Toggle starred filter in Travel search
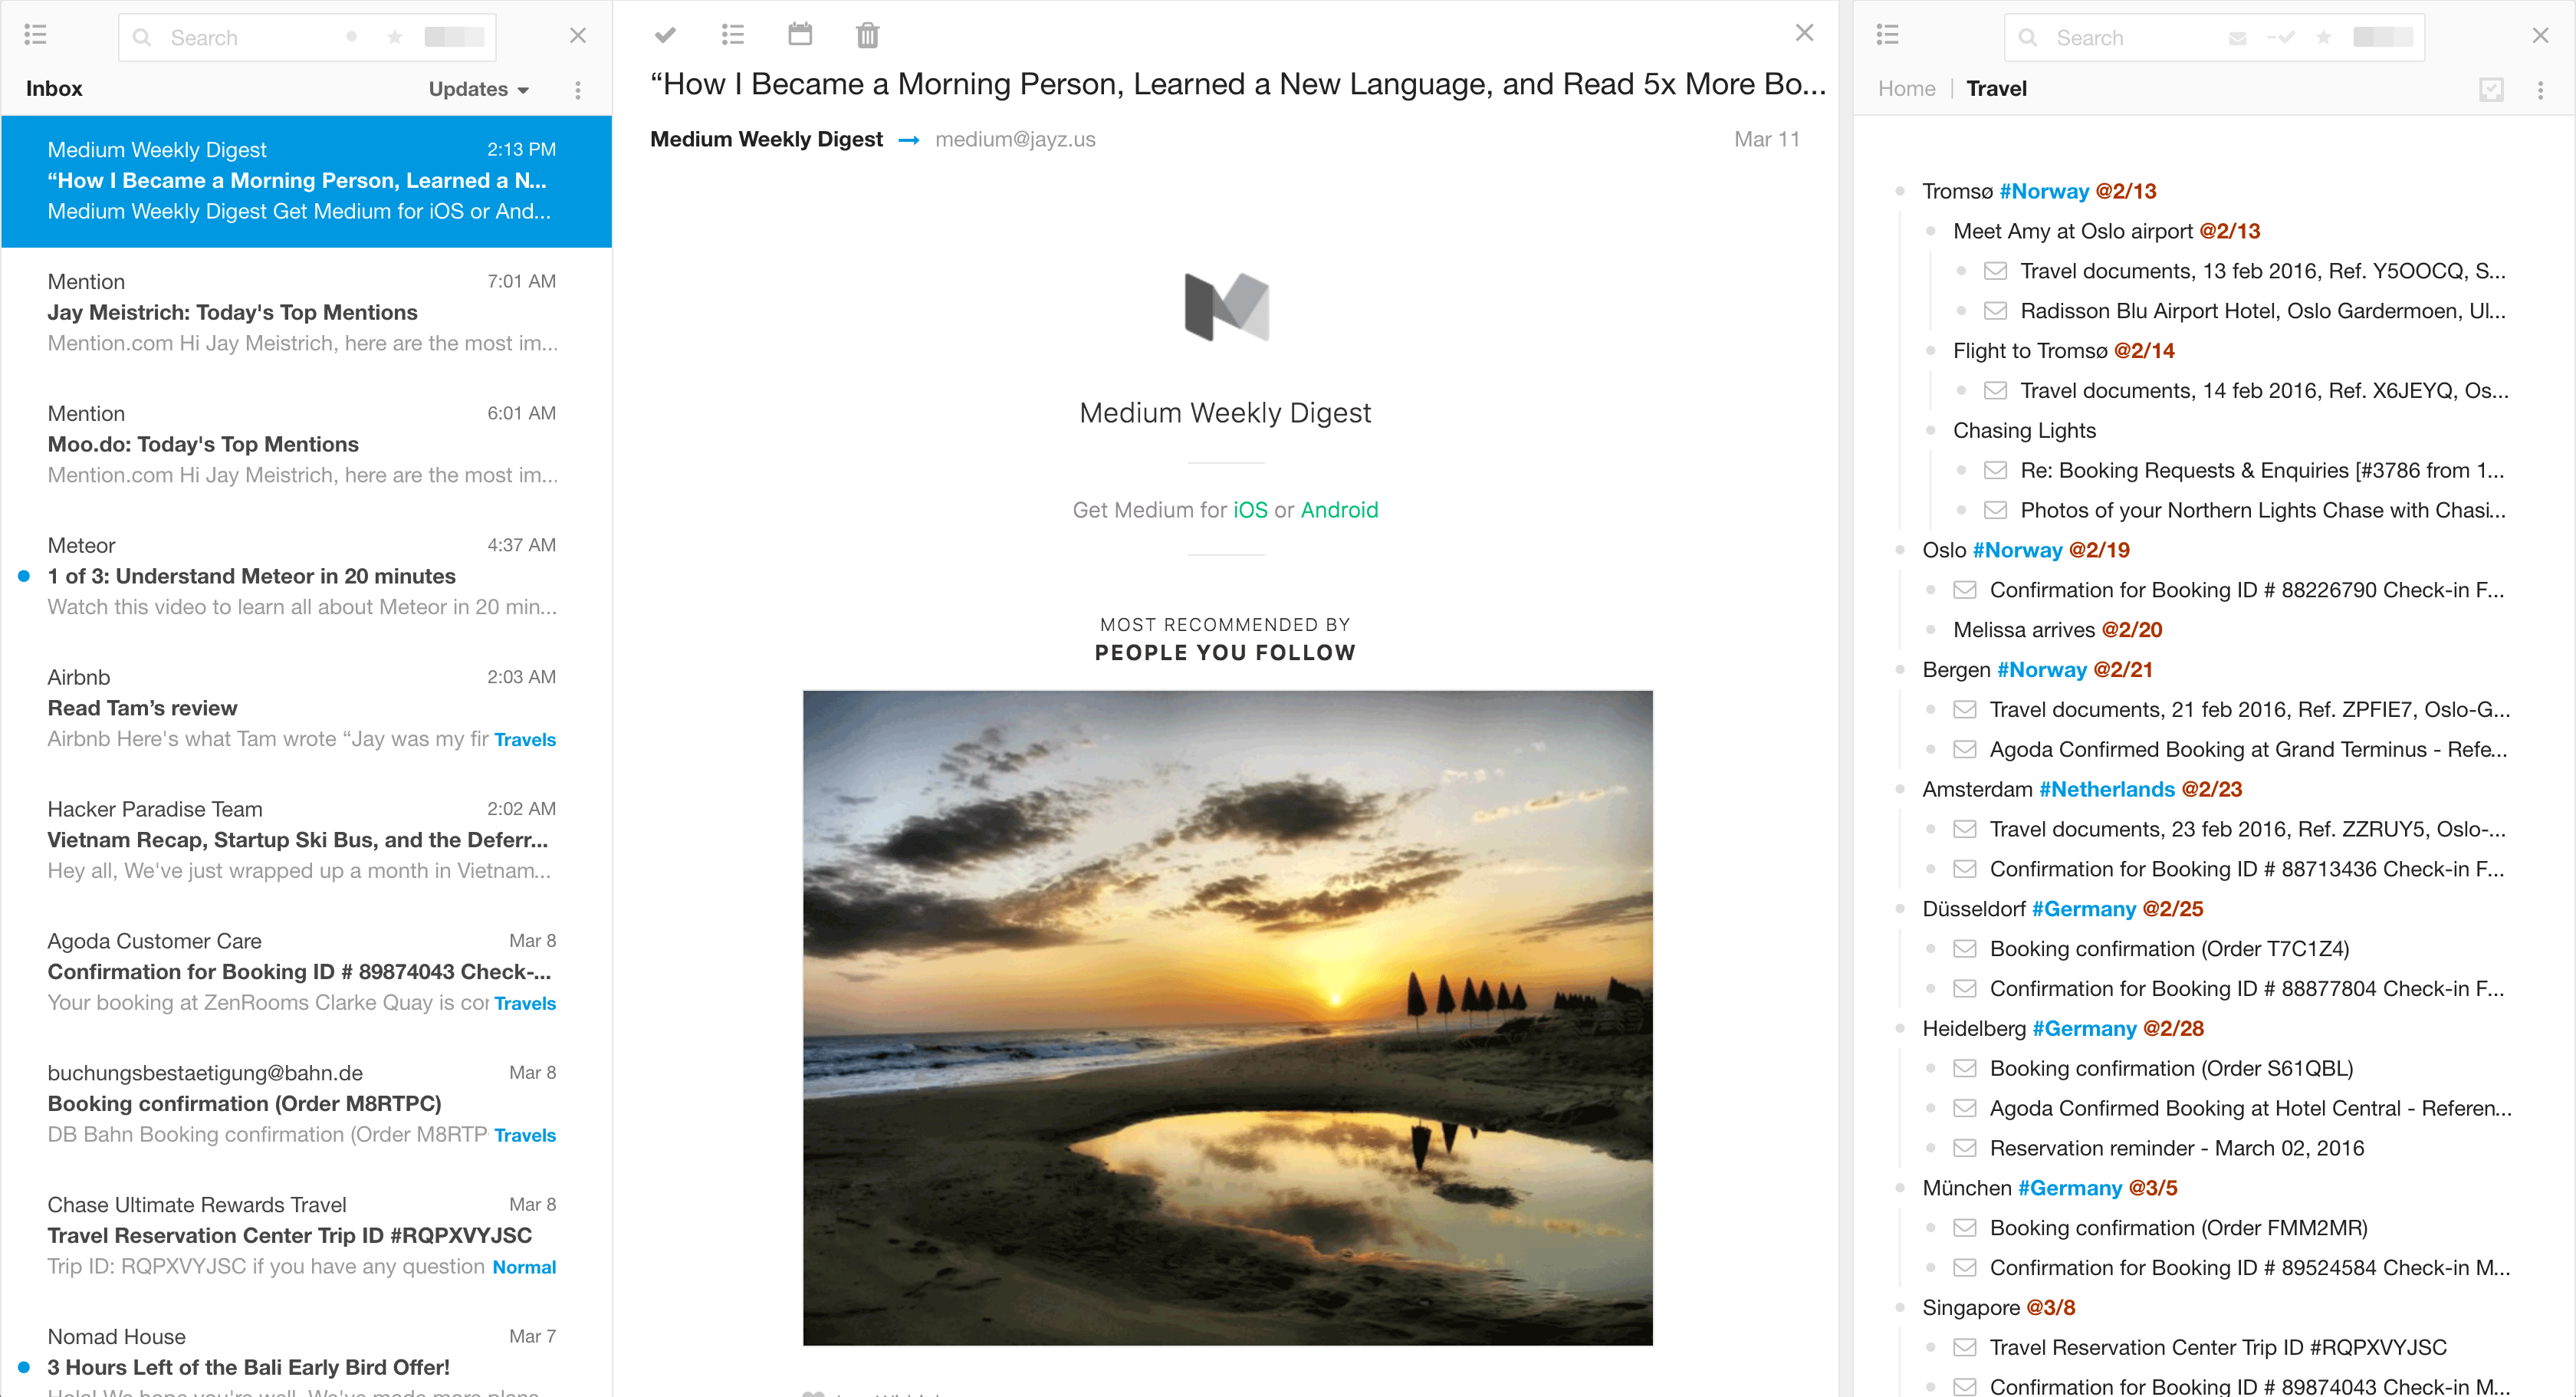 pyautogui.click(x=2323, y=37)
